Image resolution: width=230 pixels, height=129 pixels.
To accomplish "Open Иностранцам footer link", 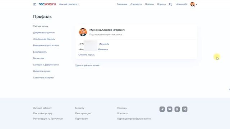I will pyautogui.click(x=83, y=113).
